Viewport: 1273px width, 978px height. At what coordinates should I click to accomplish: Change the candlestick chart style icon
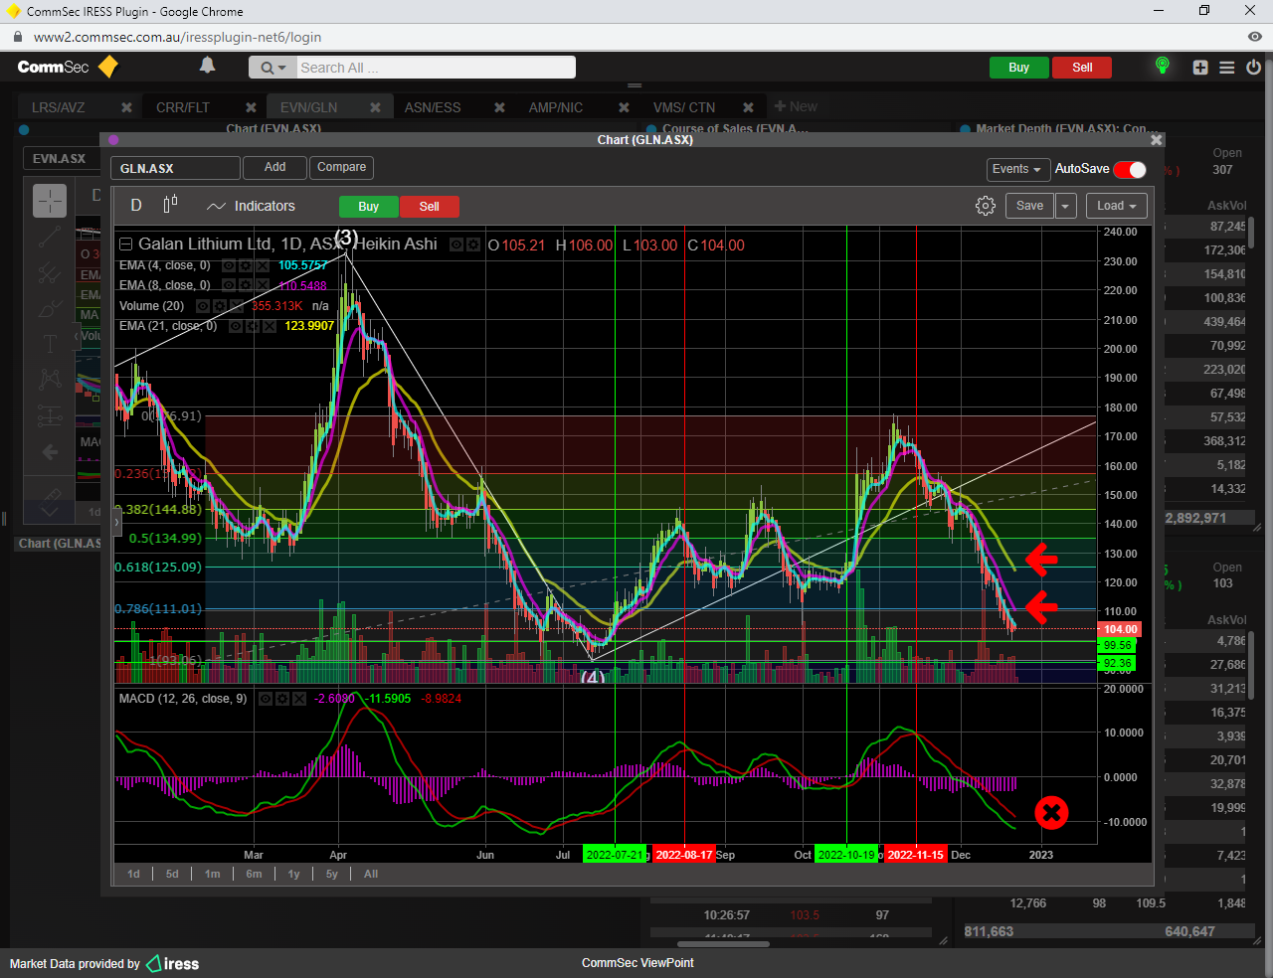[170, 204]
